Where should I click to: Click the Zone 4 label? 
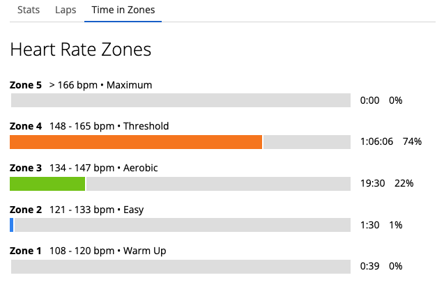[x=26, y=126]
